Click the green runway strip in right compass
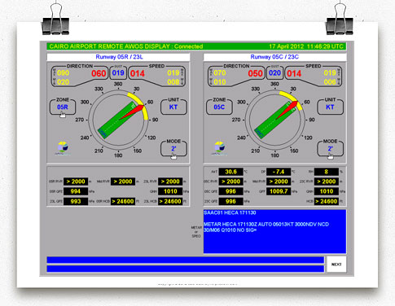 pyautogui.click(x=274, y=120)
